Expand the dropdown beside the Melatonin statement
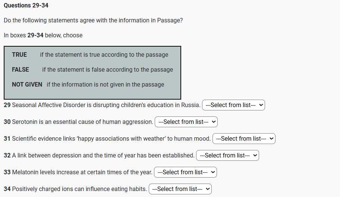 point(185,172)
